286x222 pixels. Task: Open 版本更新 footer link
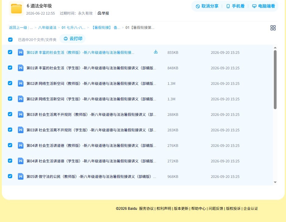181,209
